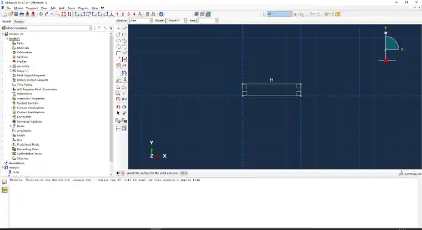Open the Module dropdown
Screen dimensions: 422x230
pos(140,21)
